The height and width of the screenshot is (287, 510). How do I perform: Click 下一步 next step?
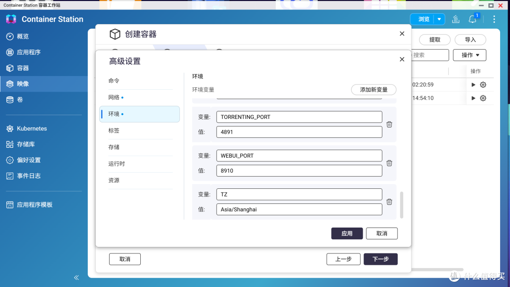[x=381, y=259]
